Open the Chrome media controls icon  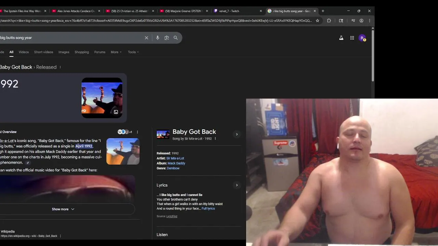[x=353, y=20]
